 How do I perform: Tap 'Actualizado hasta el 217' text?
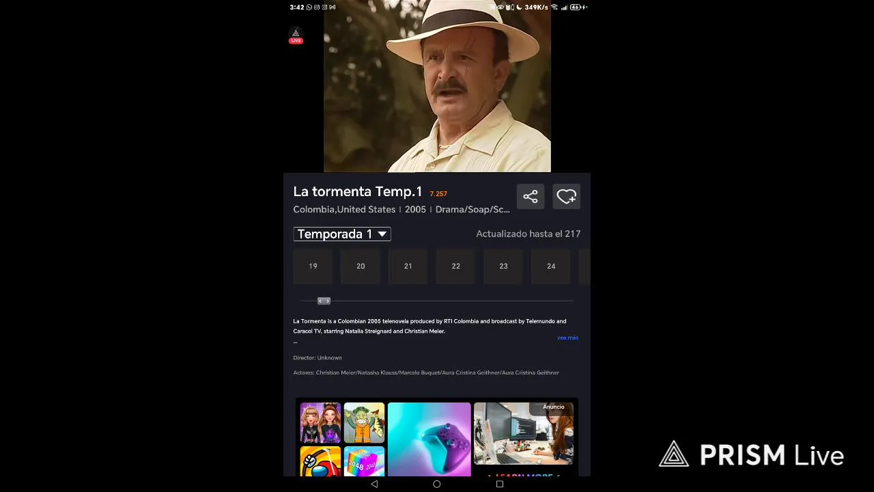[528, 234]
